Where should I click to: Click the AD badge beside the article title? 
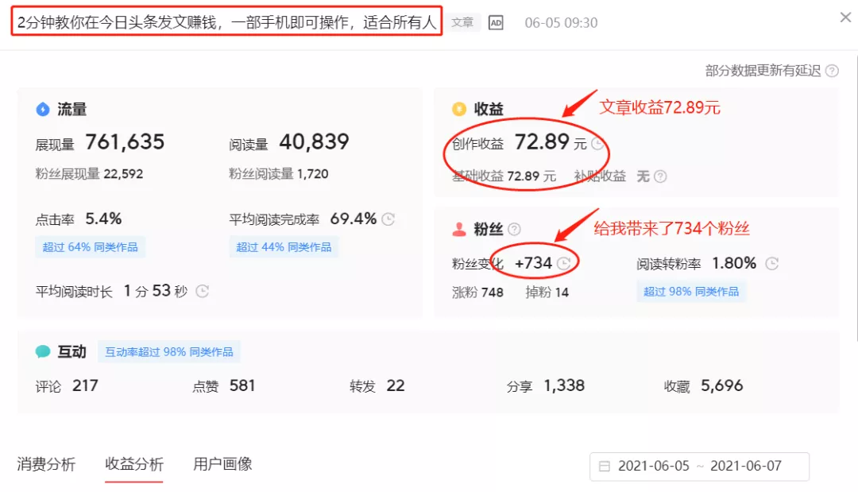[496, 23]
